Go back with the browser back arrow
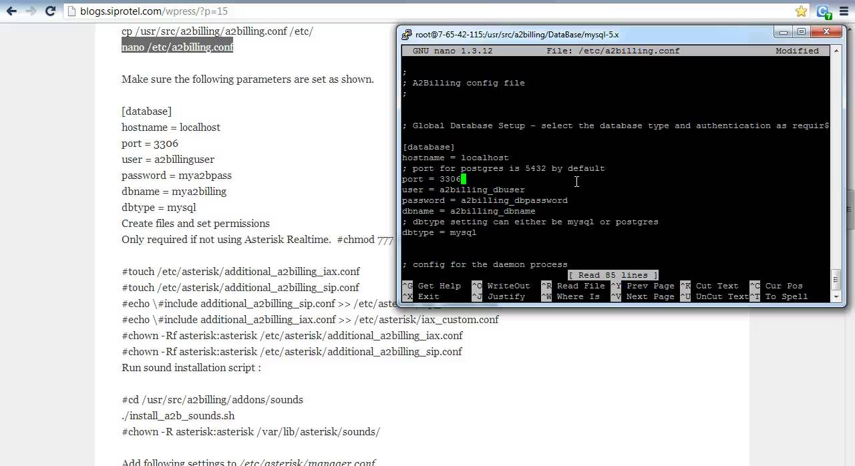The height and width of the screenshot is (466, 855). point(11,11)
